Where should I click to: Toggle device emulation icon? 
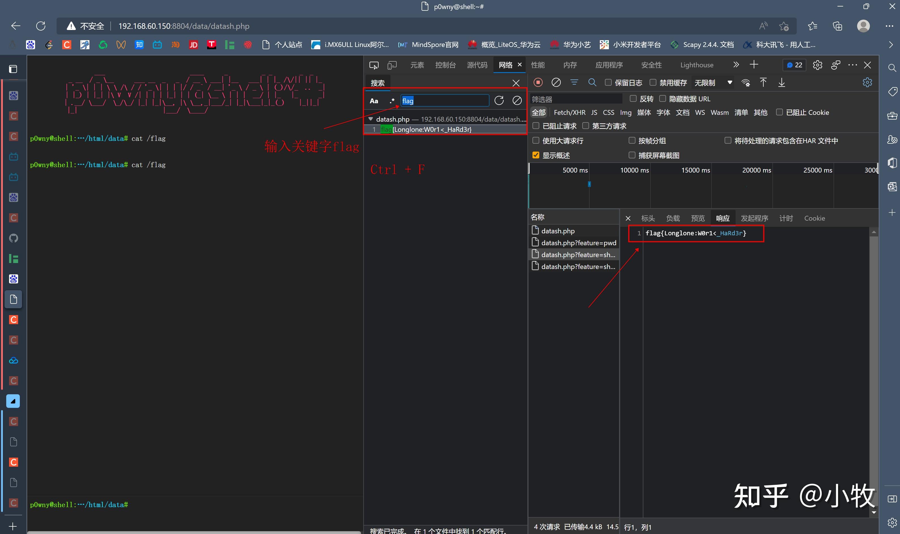coord(392,65)
